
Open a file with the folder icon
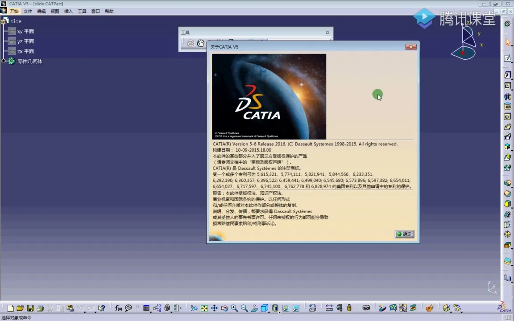pos(20,308)
